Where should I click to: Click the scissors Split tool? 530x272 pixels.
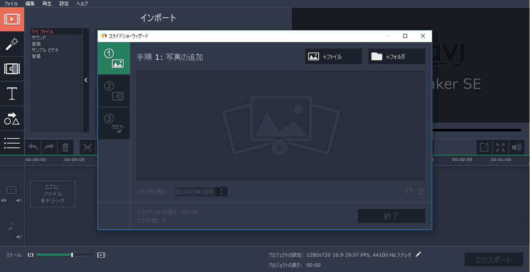(87, 147)
